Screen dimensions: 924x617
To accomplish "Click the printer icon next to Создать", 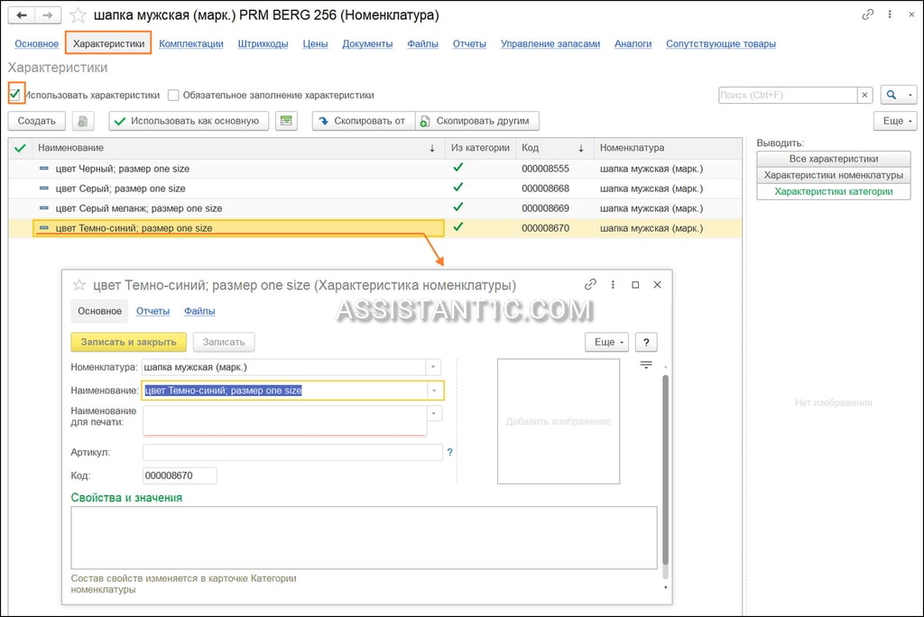I will tap(82, 121).
